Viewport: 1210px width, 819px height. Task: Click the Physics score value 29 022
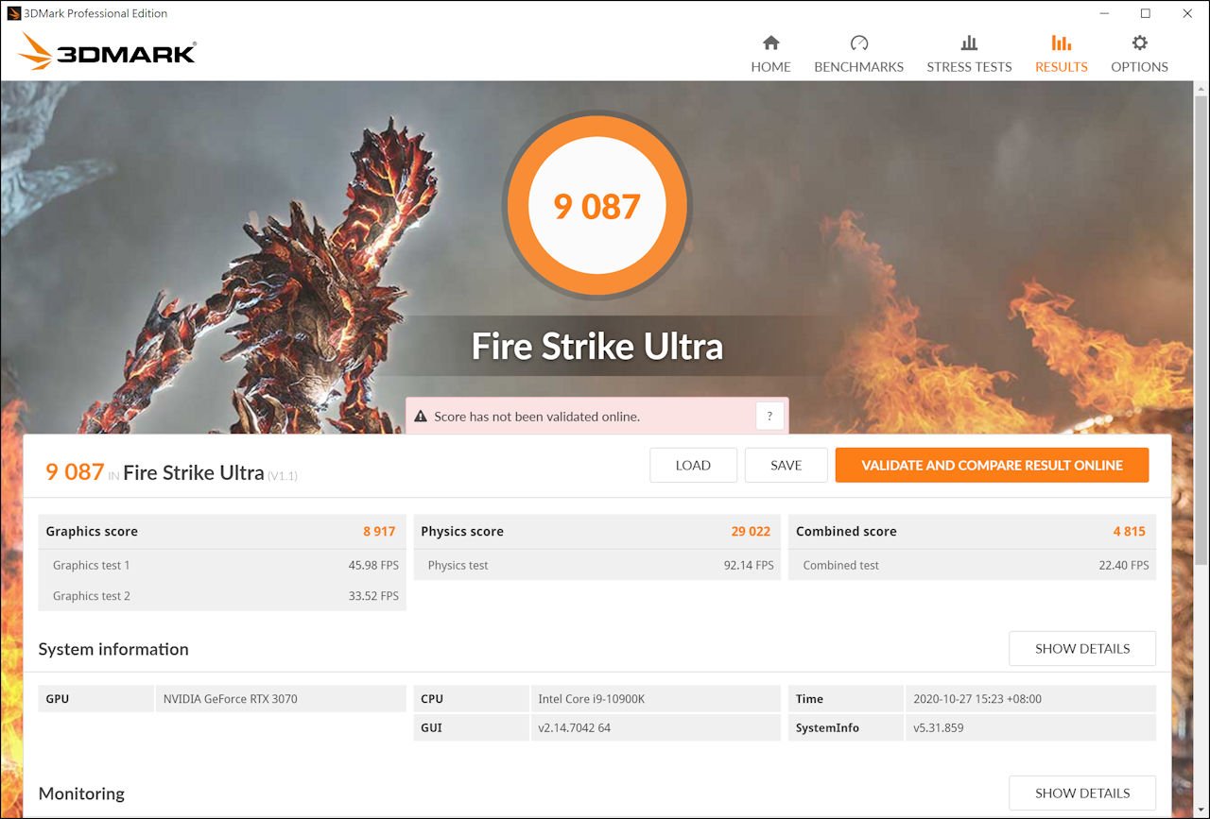tap(751, 532)
